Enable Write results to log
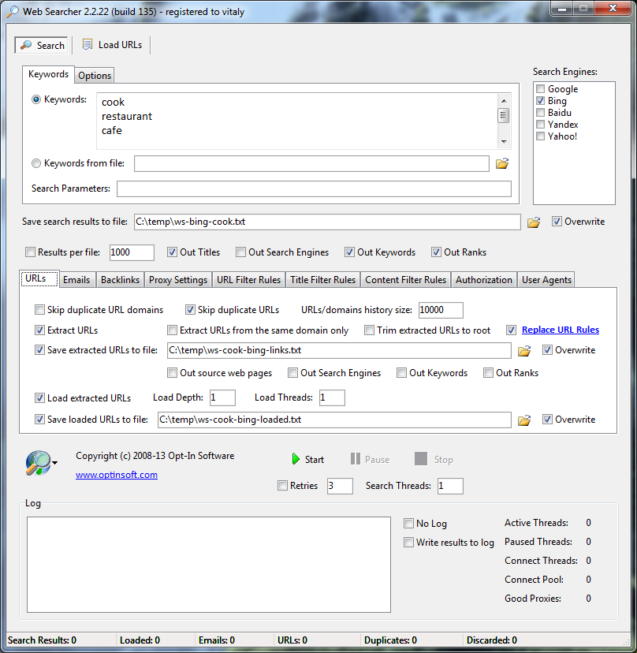637x653 pixels. click(x=409, y=543)
